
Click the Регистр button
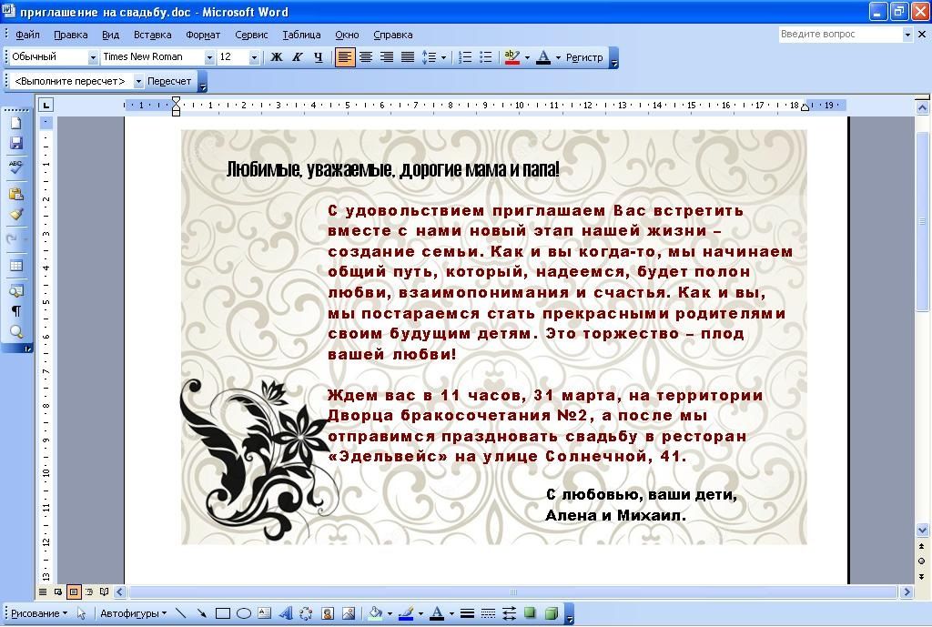584,57
